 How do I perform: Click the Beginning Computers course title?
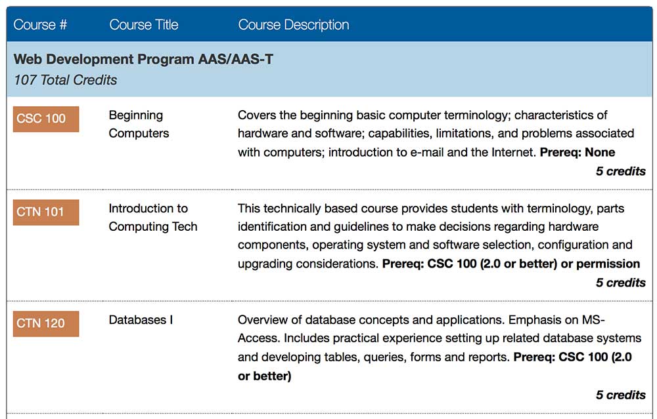click(138, 124)
